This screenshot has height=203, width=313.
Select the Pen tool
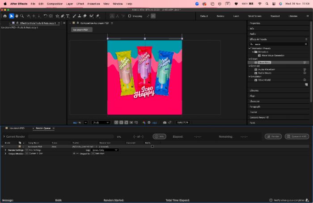click(x=63, y=16)
